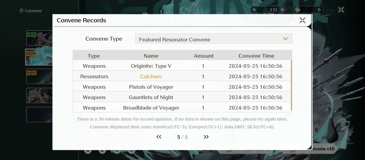Add more Astrite with the plus icon

click(282, 10)
